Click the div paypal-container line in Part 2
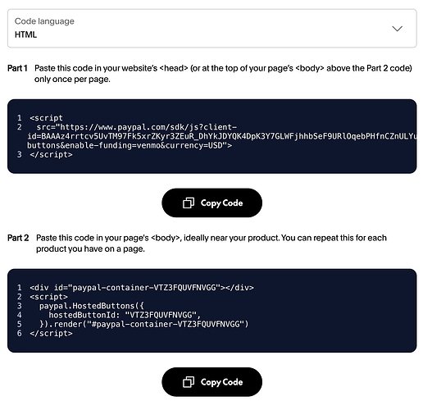This screenshot has height=410, width=441. (142, 288)
